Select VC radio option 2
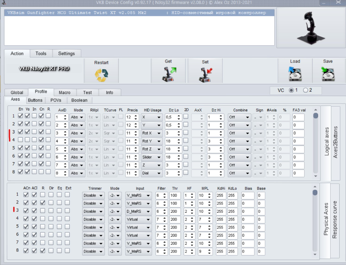The width and height of the screenshot is (346, 265). click(305, 90)
